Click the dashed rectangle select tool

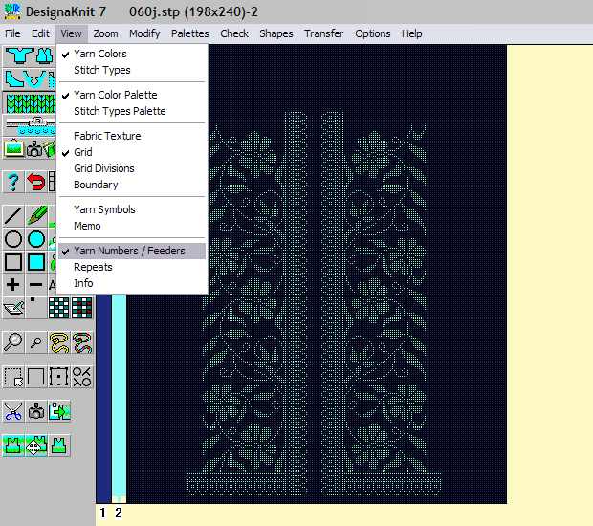(x=13, y=376)
